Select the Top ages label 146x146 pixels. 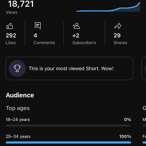(x=18, y=108)
